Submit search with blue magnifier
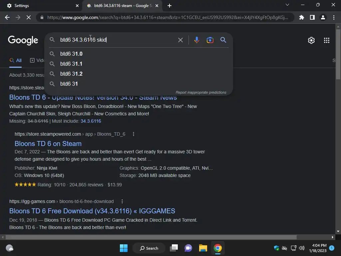Screen dimensions: 341x256 point(223,40)
